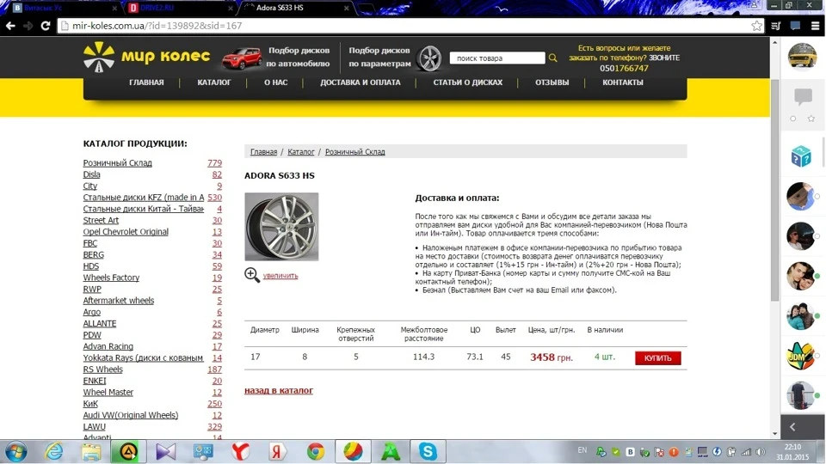Click the browser forward arrow

tap(28, 26)
